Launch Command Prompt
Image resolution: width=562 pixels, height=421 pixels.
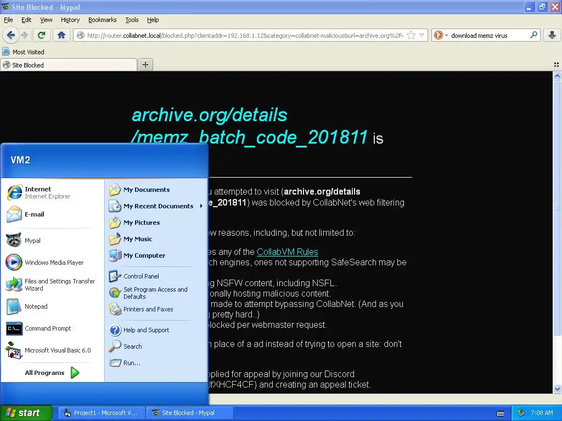[x=52, y=328]
